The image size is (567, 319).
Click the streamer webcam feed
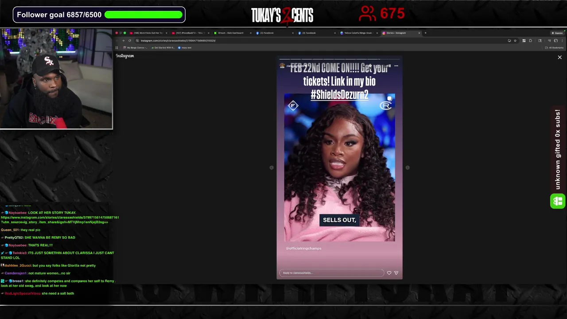click(x=56, y=79)
